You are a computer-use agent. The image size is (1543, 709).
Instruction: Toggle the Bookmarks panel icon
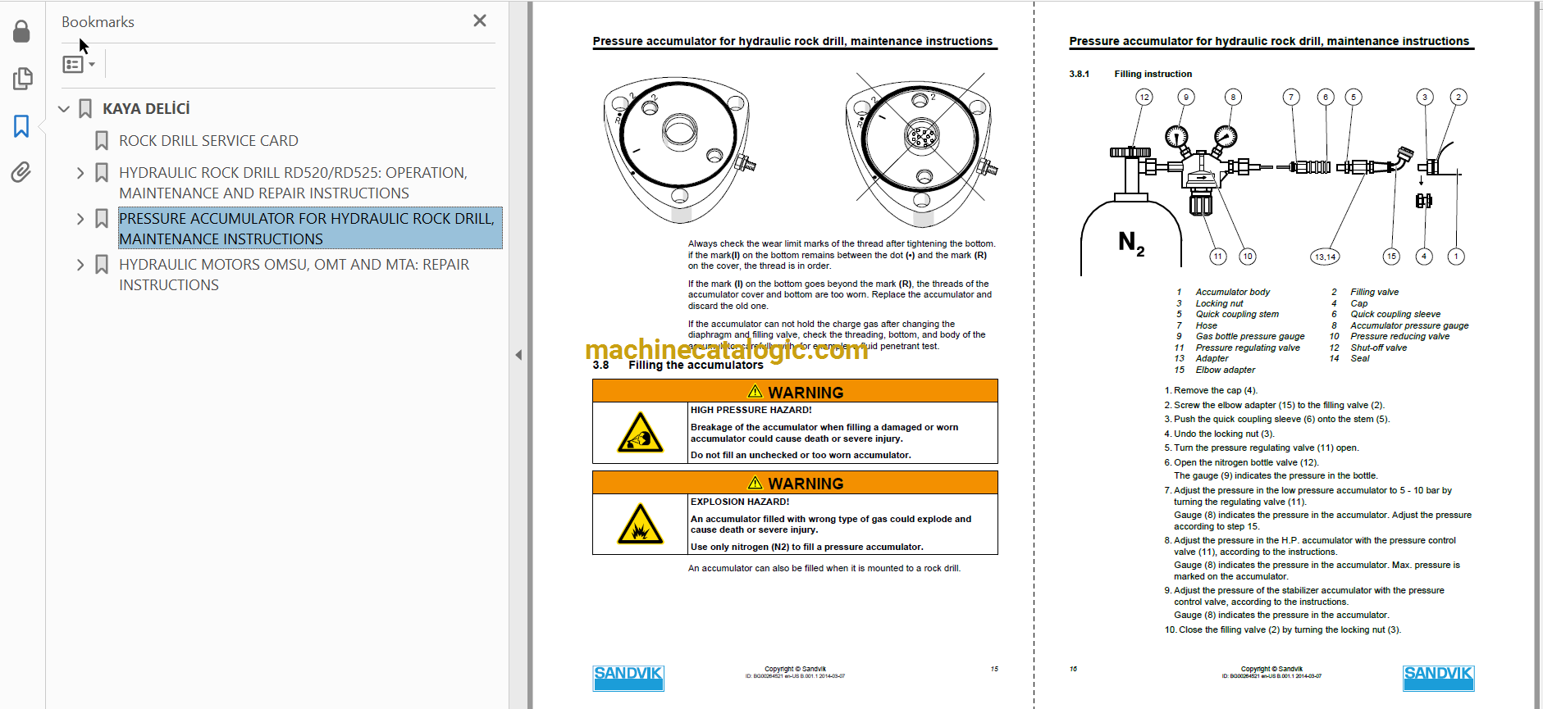(22, 126)
